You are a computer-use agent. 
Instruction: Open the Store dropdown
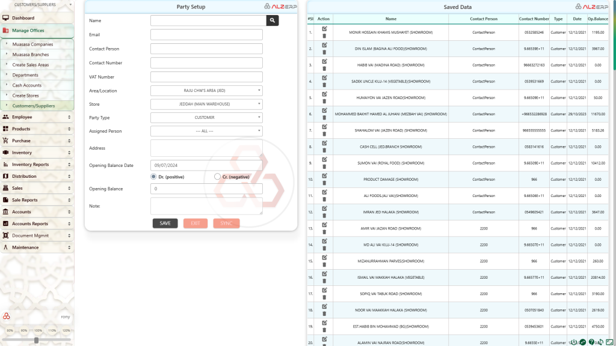tap(206, 104)
